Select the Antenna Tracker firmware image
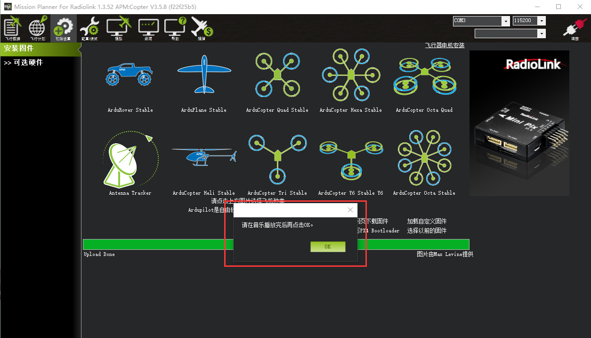 point(130,158)
